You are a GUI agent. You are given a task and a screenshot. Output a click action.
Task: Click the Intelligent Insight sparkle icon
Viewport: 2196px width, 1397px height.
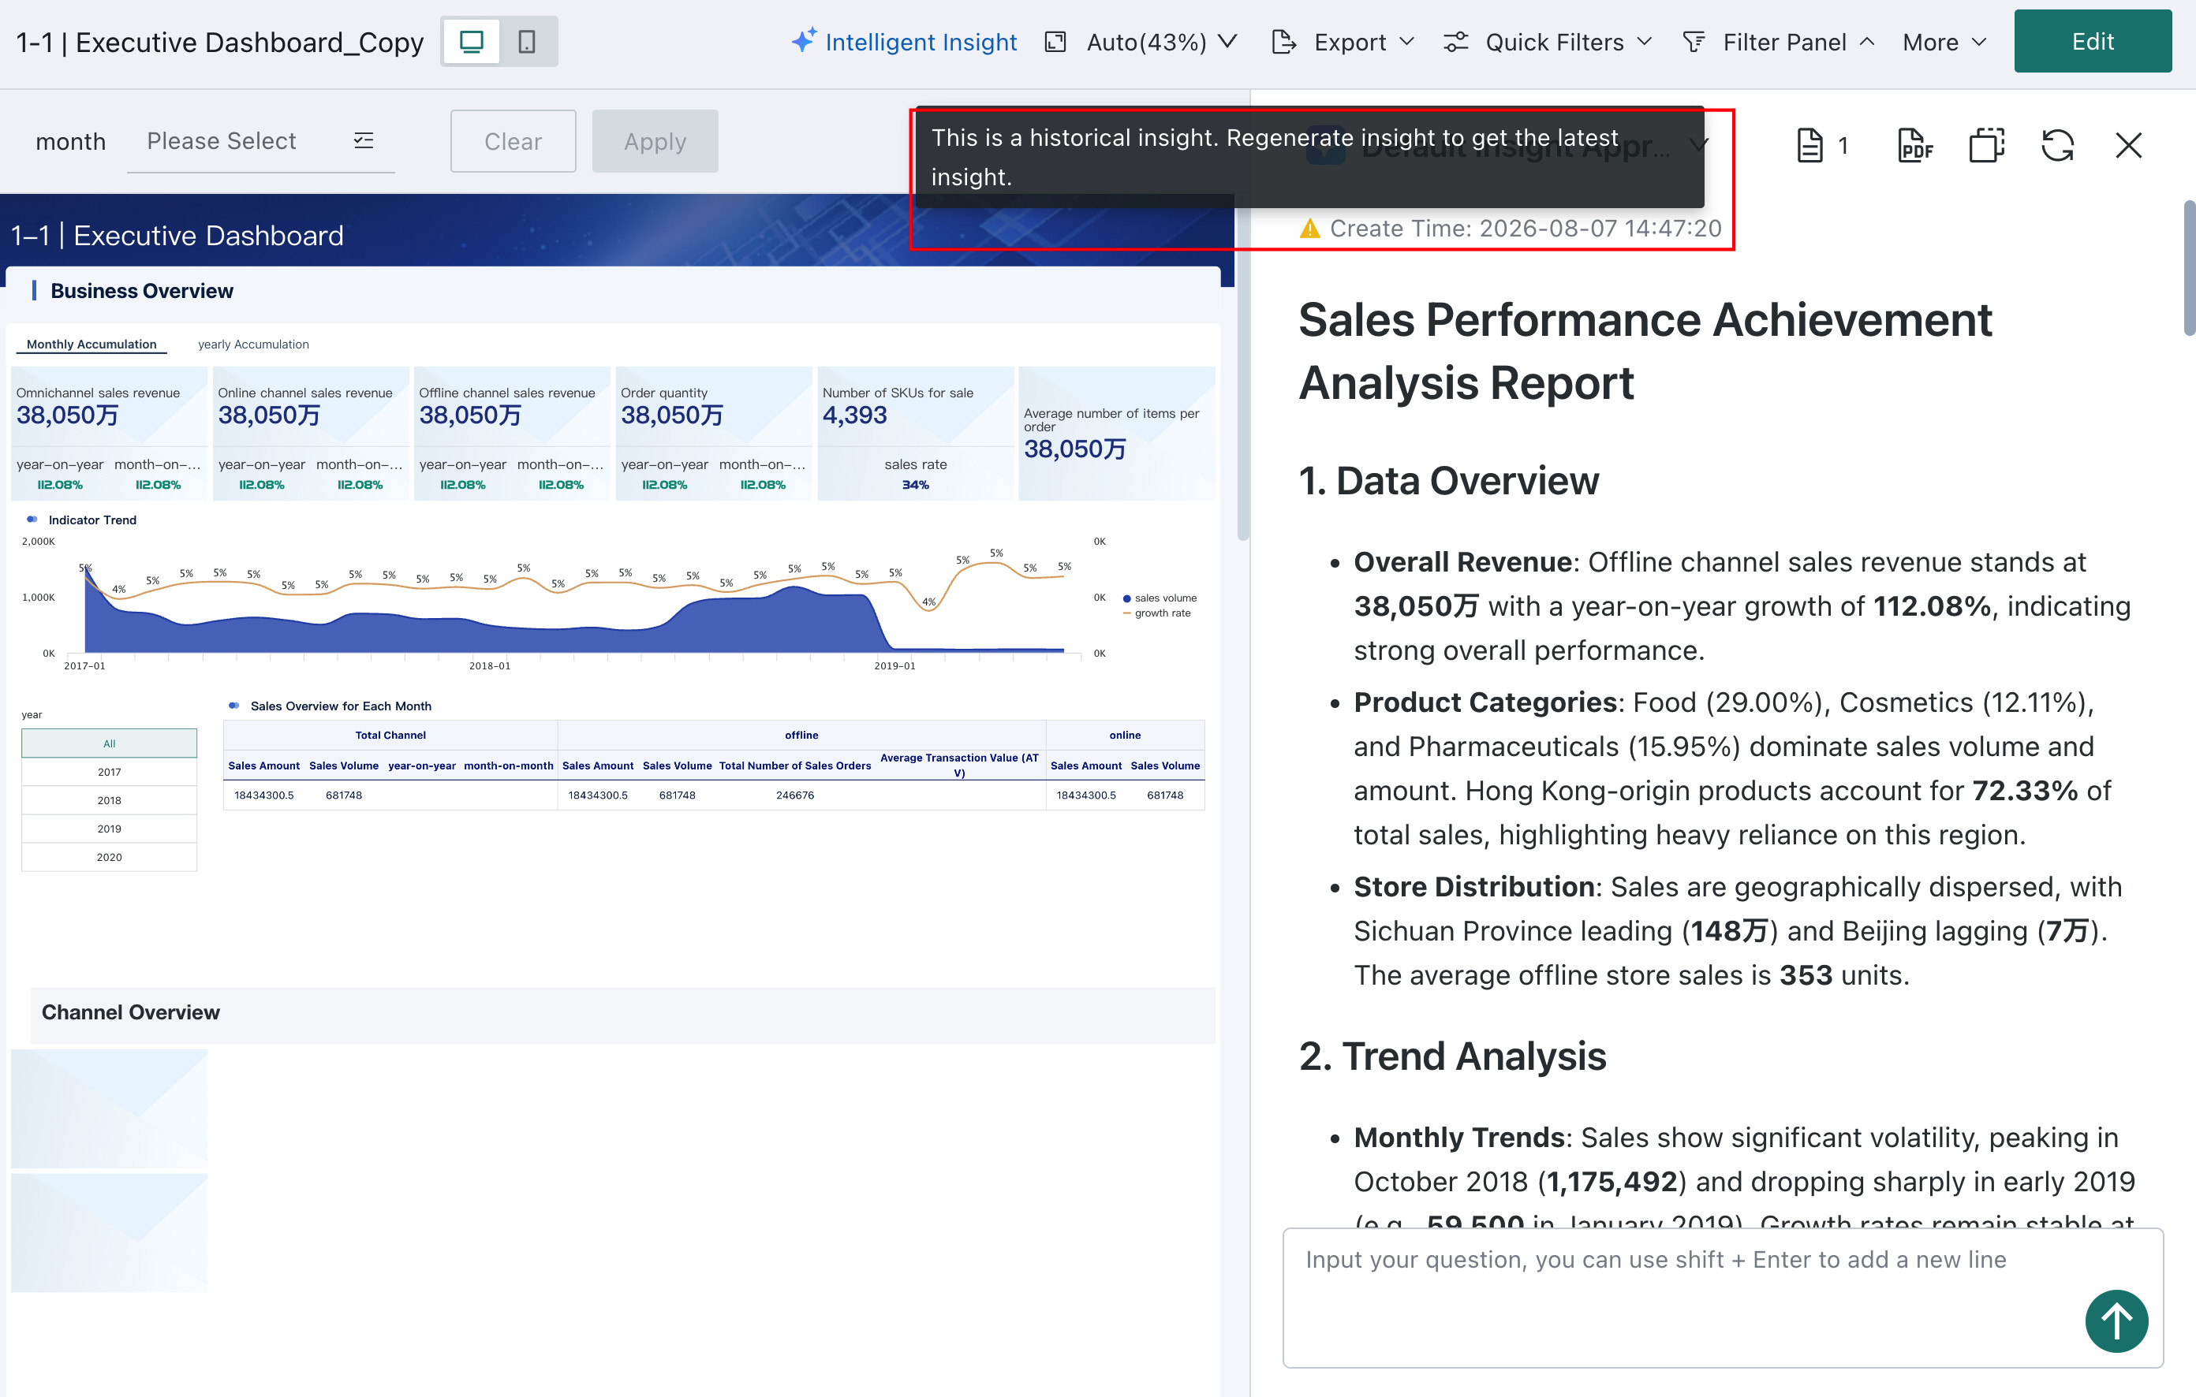click(x=804, y=41)
